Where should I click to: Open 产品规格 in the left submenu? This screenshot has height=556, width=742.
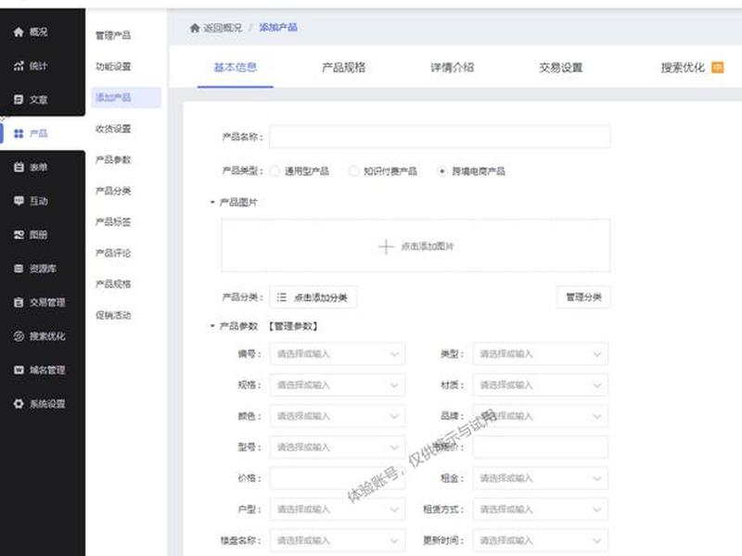(113, 284)
